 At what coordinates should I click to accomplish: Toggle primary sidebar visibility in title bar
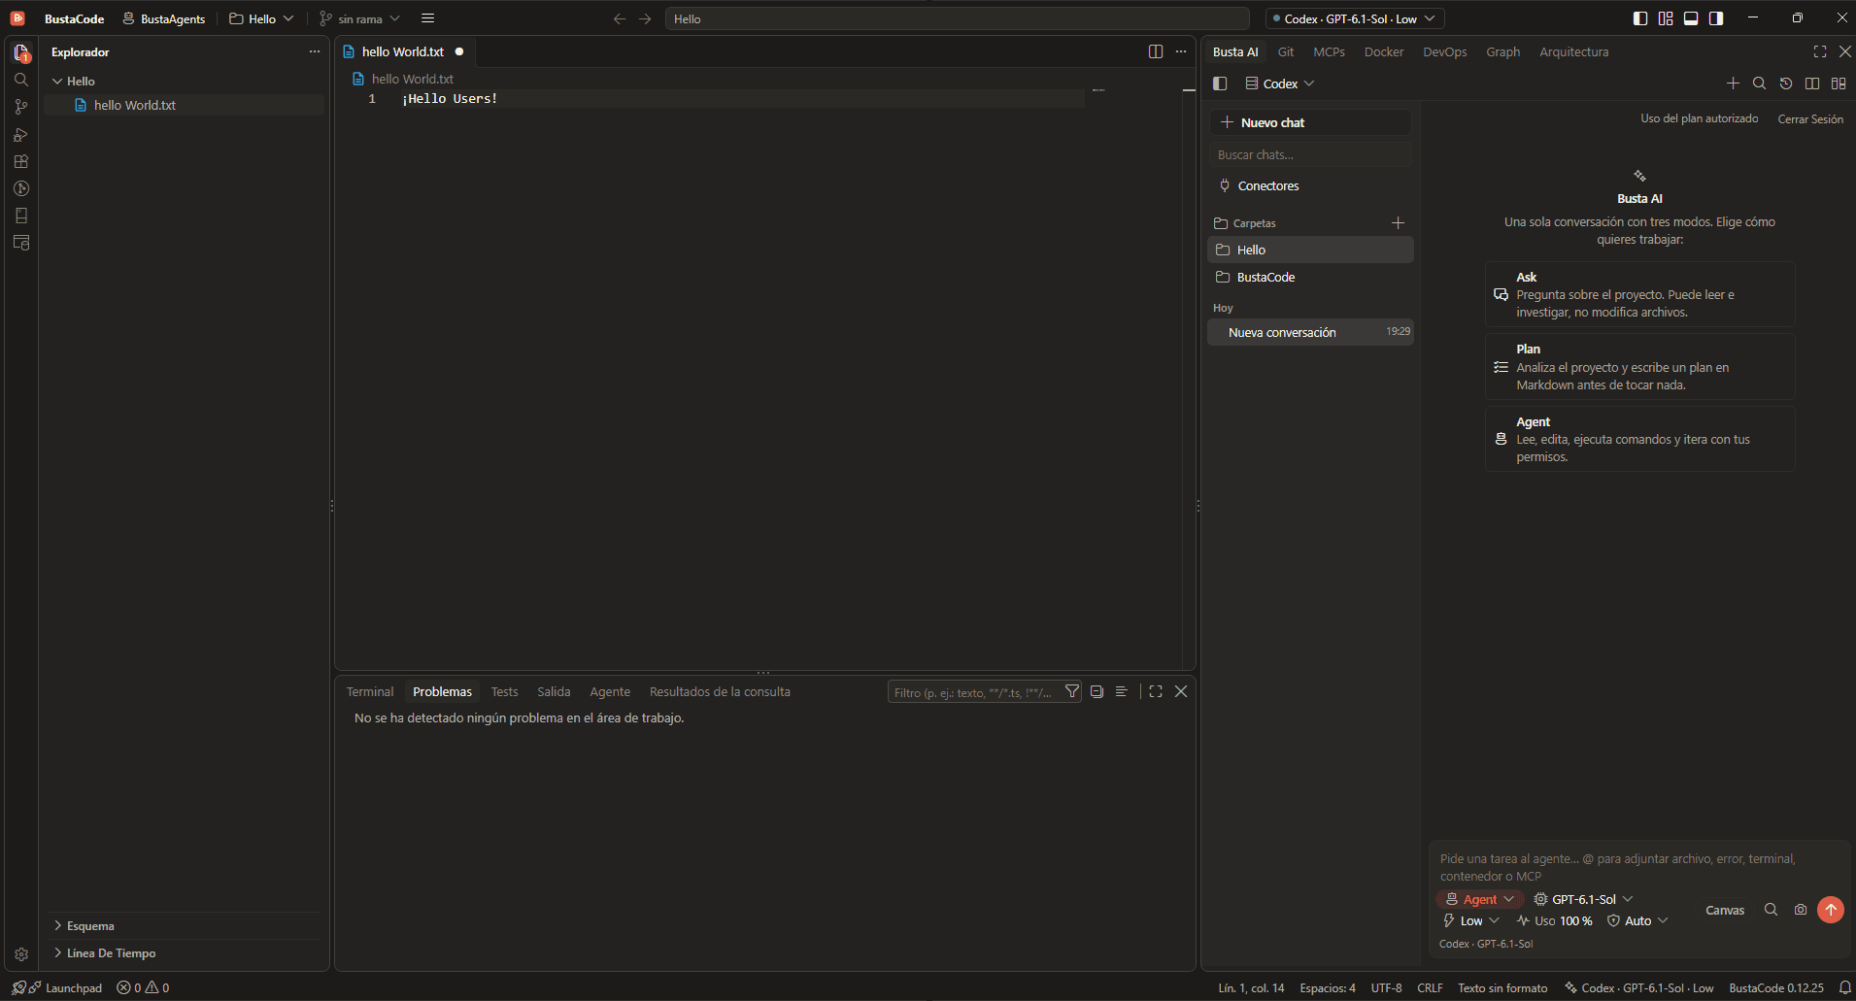pos(1640,18)
